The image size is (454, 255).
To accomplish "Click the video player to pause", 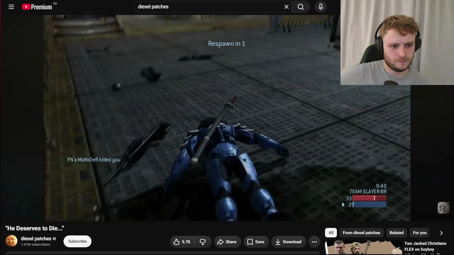I will click(227, 118).
